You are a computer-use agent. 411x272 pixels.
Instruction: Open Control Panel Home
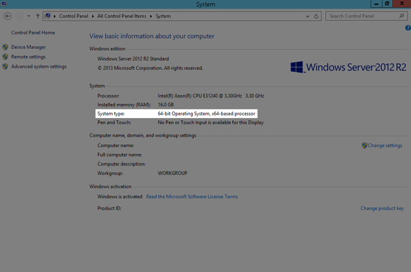click(x=33, y=33)
